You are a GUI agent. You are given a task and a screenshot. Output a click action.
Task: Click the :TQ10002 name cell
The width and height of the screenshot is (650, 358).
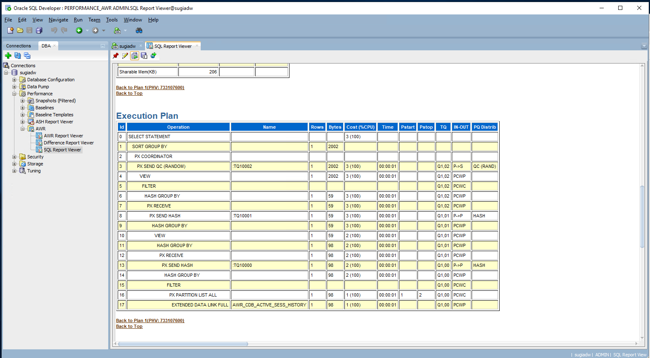coord(269,166)
